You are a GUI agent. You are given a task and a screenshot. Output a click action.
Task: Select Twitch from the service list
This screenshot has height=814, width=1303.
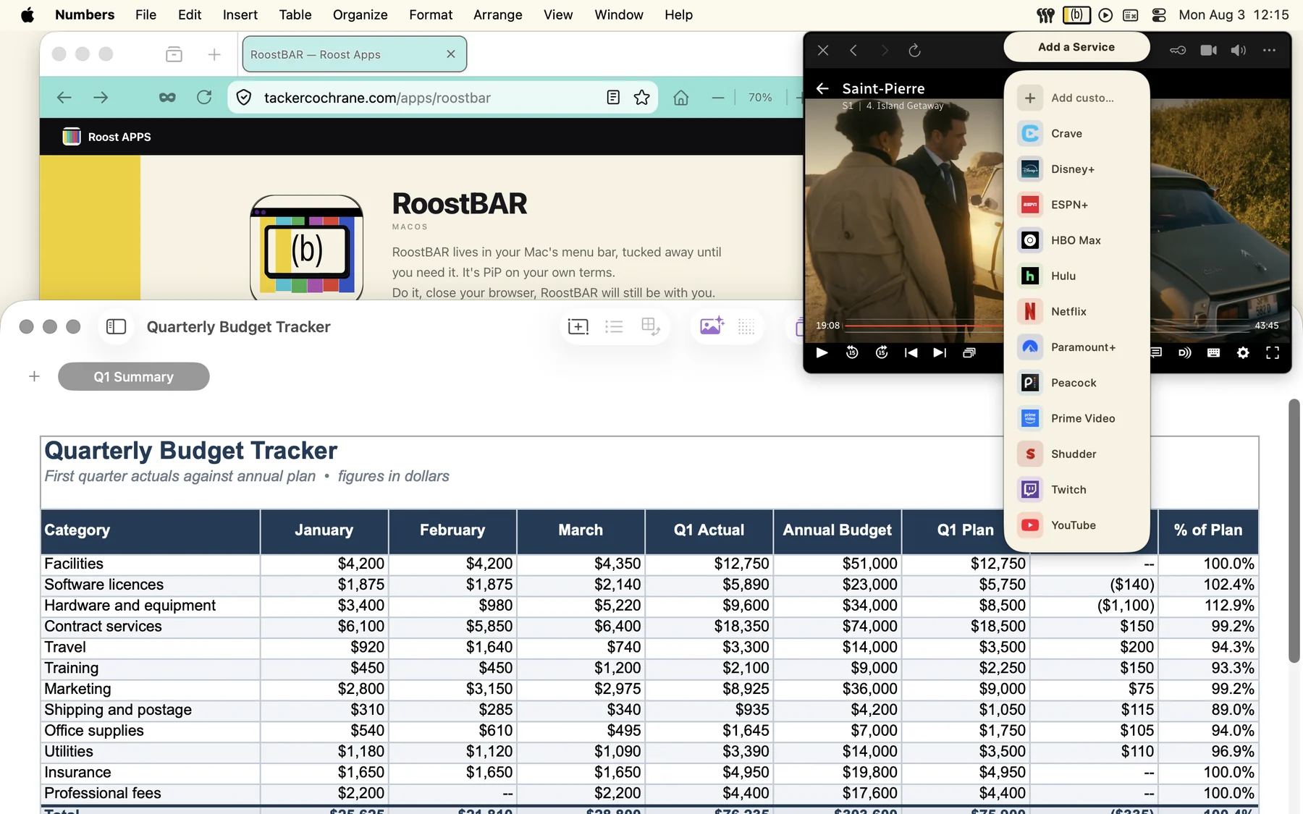[x=1076, y=489]
